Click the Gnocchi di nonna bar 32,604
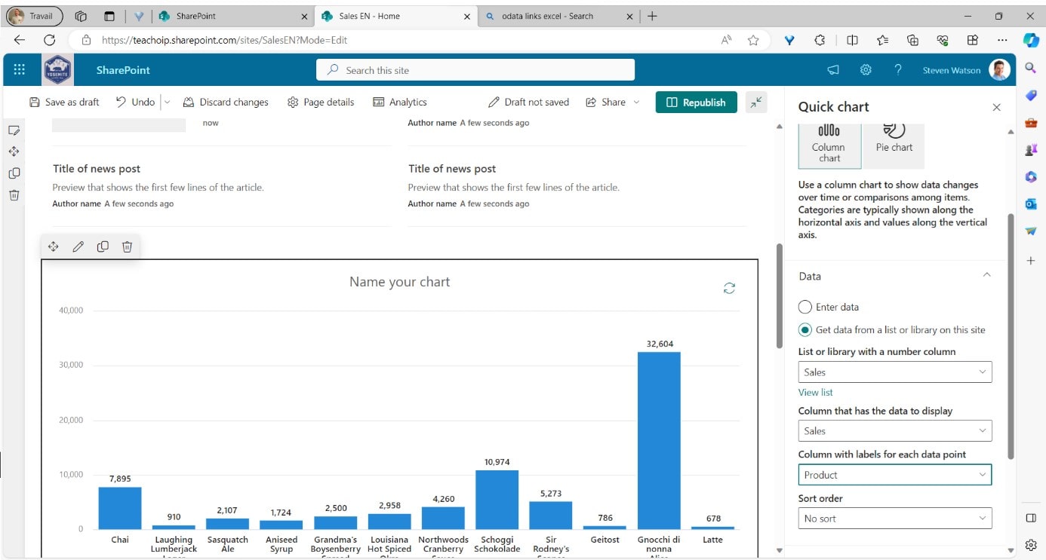The width and height of the screenshot is (1046, 560). point(659,440)
